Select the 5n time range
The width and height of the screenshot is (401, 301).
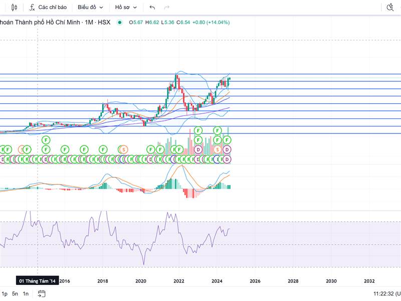15,293
